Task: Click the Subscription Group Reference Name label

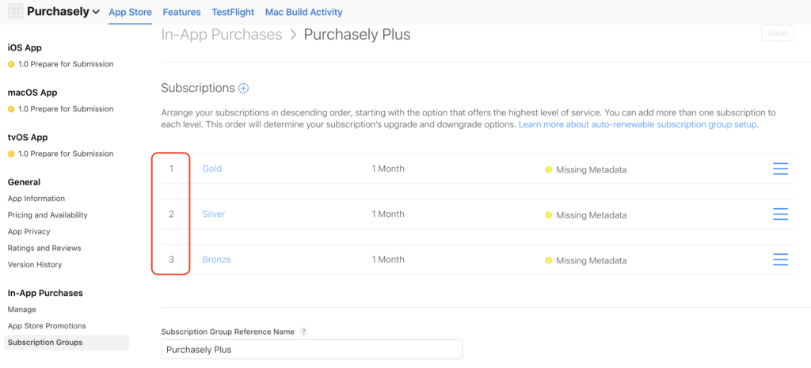Action: pyautogui.click(x=228, y=332)
